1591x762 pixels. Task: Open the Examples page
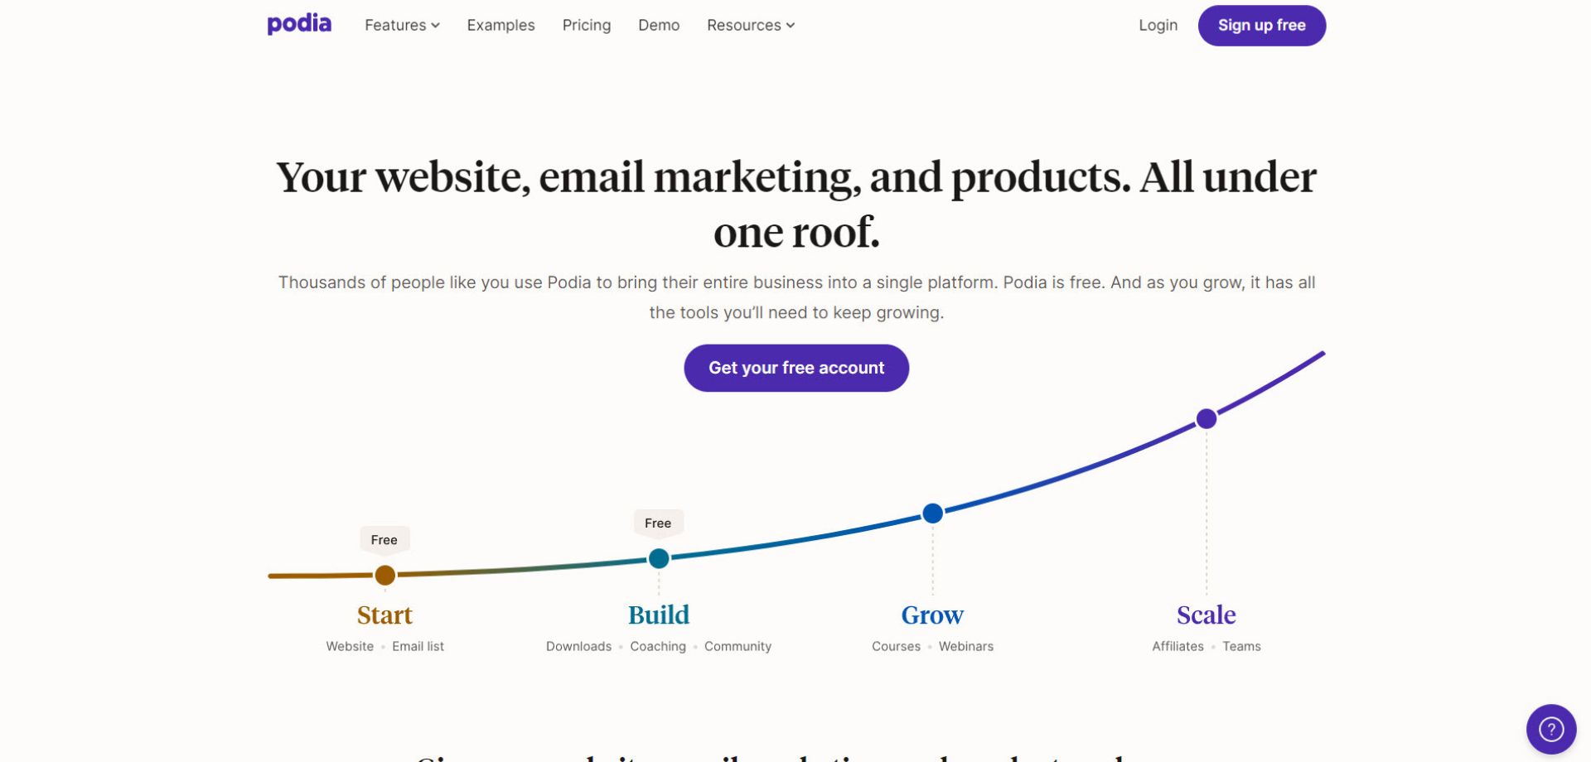pyautogui.click(x=501, y=26)
